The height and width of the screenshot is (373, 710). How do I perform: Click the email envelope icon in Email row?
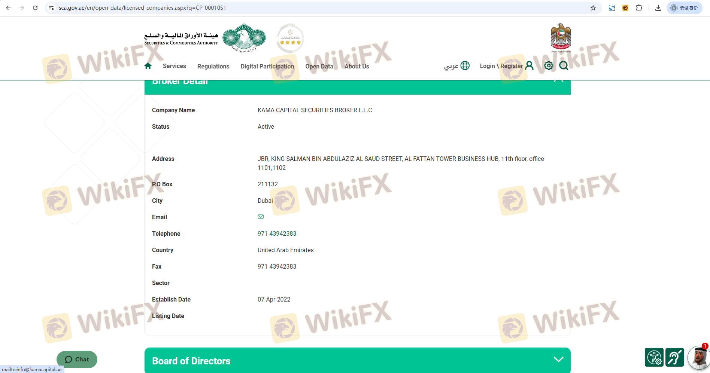click(x=261, y=217)
